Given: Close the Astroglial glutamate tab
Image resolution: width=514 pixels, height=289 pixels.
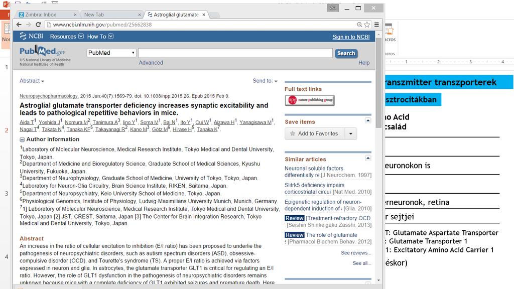Looking at the screenshot, I should 204,15.
